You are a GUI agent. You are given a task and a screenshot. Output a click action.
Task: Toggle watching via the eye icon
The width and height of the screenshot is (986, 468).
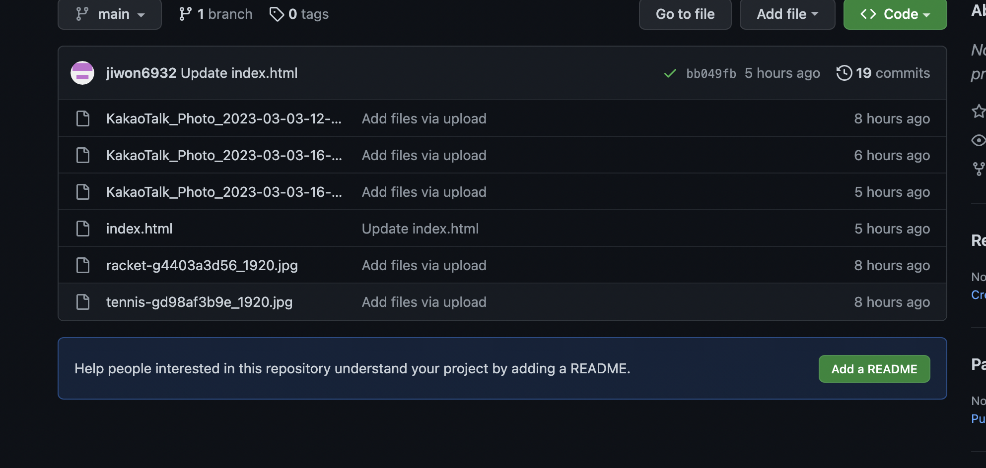[979, 140]
